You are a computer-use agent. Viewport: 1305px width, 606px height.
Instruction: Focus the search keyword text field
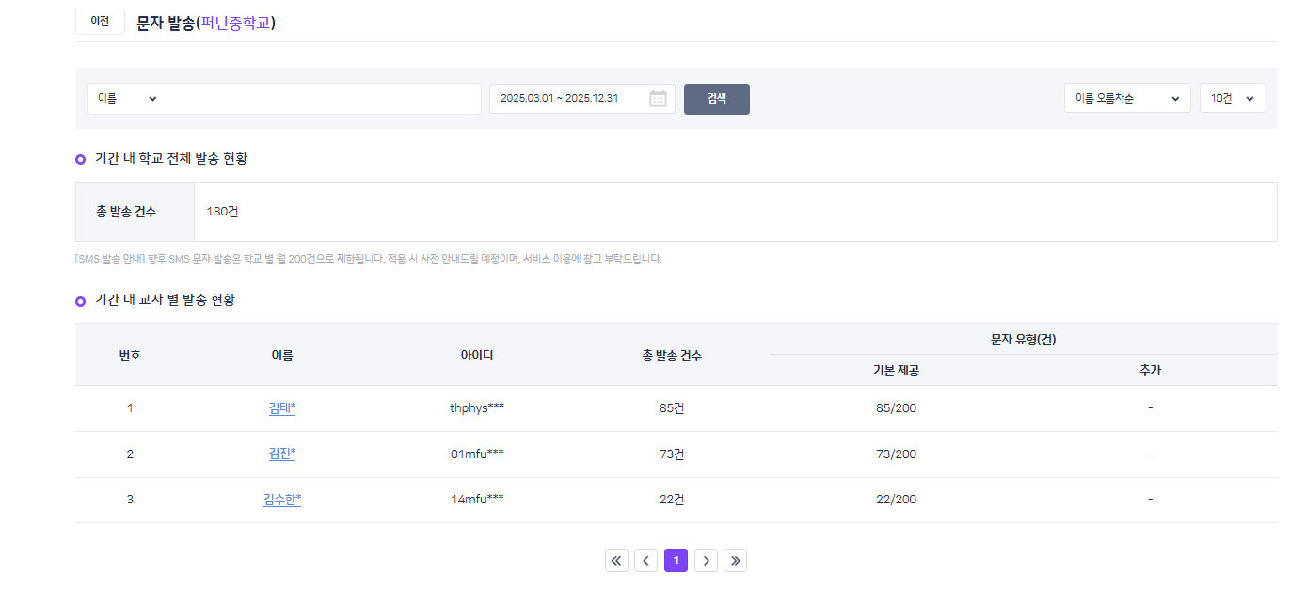coord(320,99)
